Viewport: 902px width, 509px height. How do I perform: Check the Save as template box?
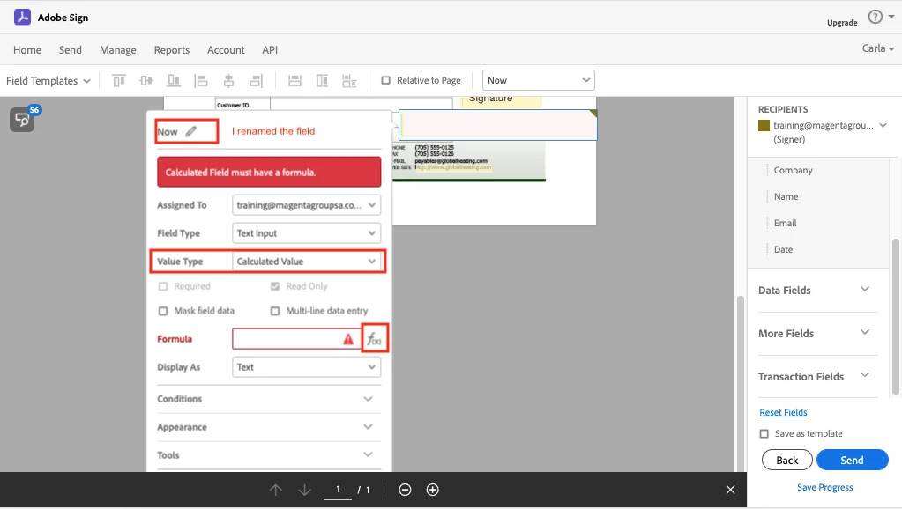pos(764,434)
